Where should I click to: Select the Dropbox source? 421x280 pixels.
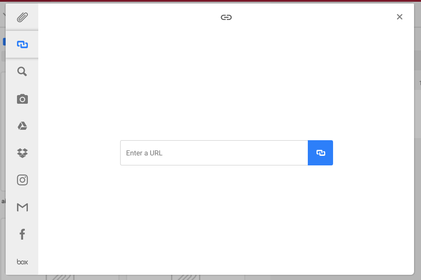point(22,153)
